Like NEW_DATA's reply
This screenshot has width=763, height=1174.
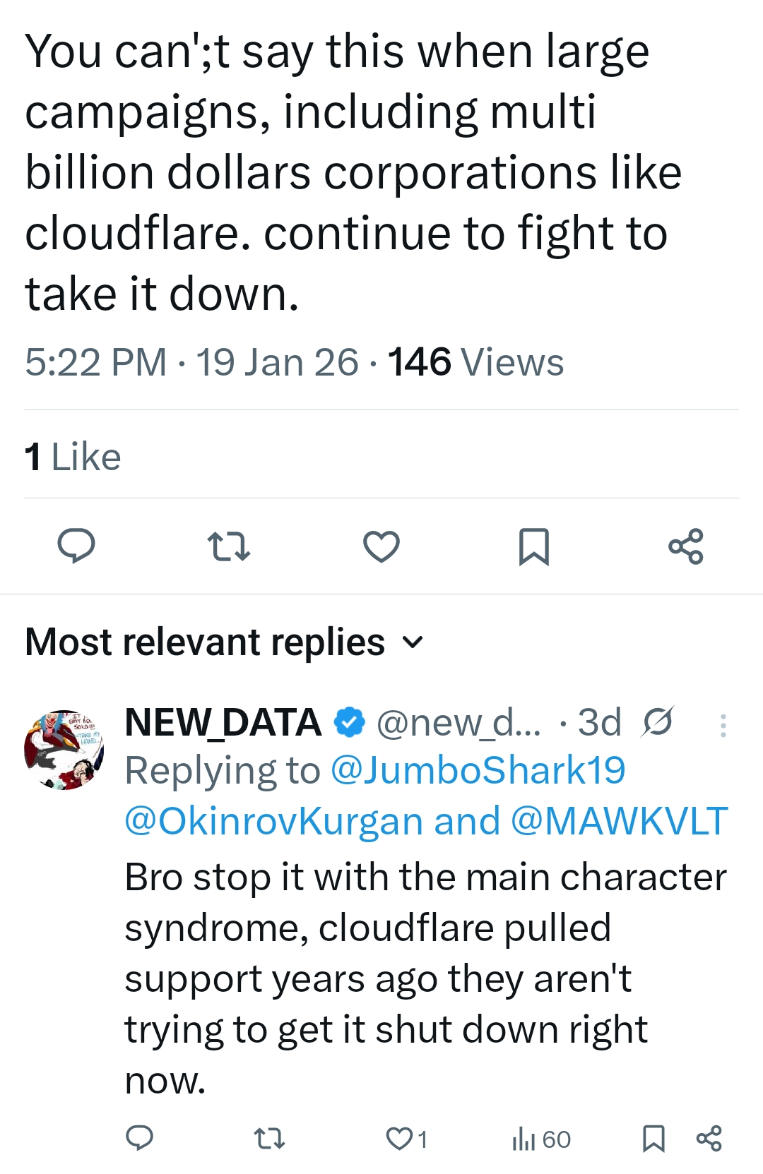[x=400, y=1138]
